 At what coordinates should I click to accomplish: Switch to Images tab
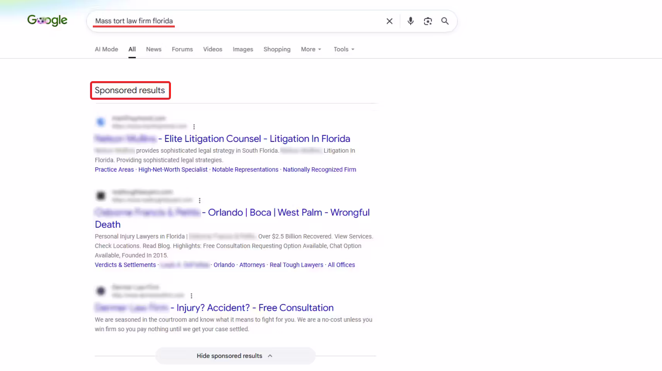pos(243,49)
